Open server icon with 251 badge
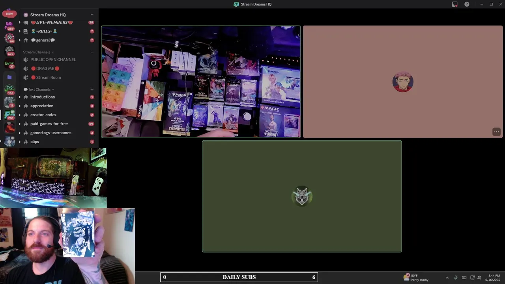The image size is (505, 284). click(x=9, y=115)
